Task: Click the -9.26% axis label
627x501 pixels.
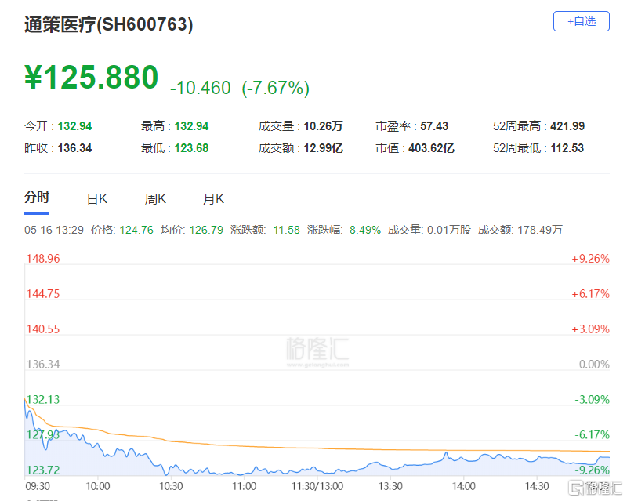Action: [593, 470]
